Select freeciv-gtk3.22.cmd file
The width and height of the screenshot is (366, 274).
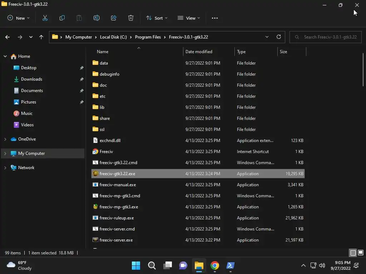coord(198,163)
